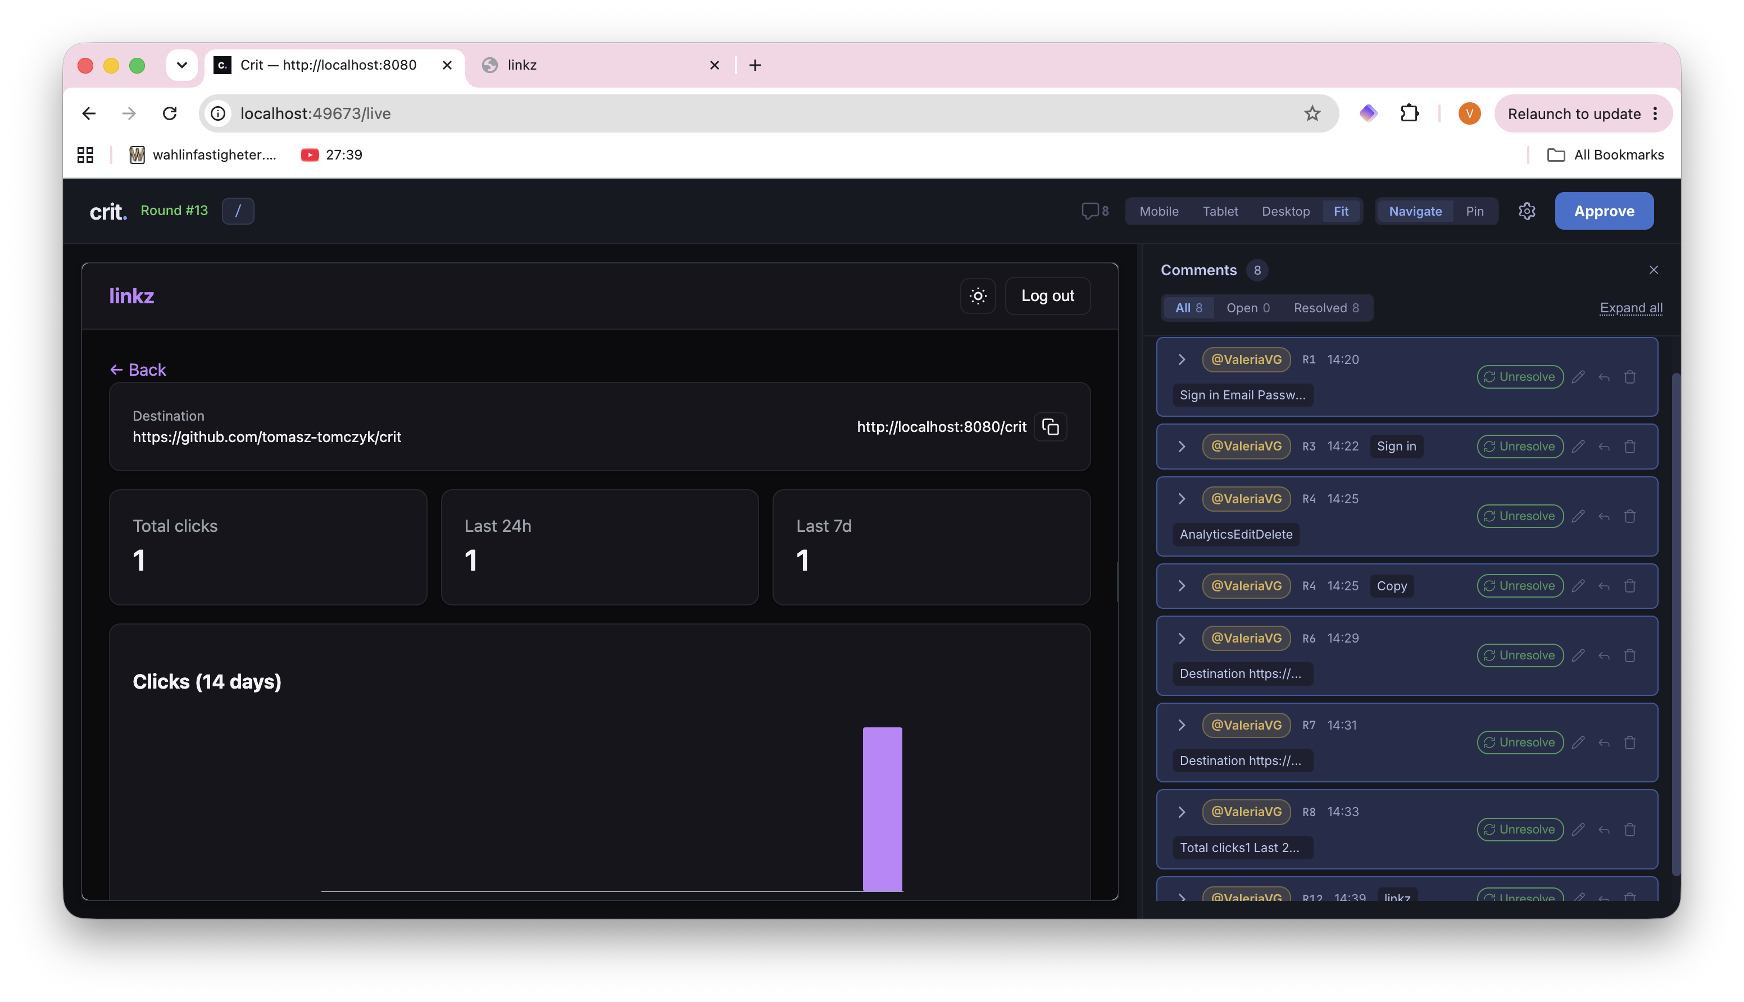
Task: Unresolve the R3 Sign in comment
Action: tap(1520, 447)
